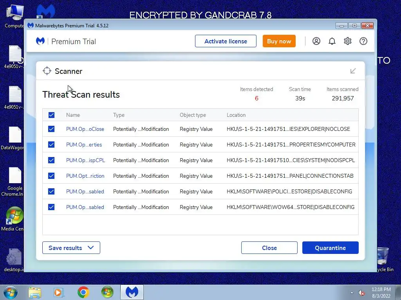Click Activate license button
401x300 pixels.
(x=226, y=41)
